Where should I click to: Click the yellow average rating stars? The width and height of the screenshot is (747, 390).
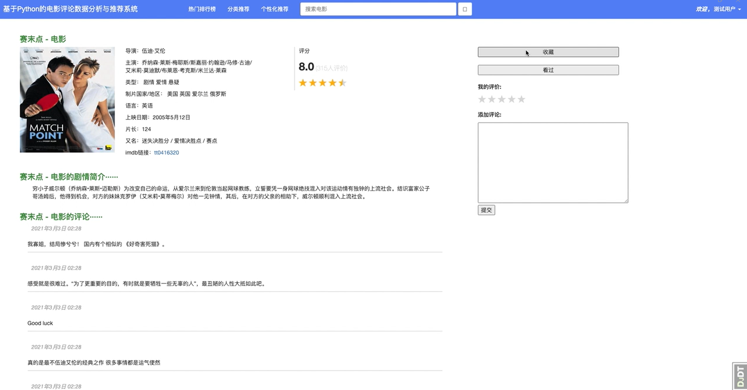click(x=323, y=83)
